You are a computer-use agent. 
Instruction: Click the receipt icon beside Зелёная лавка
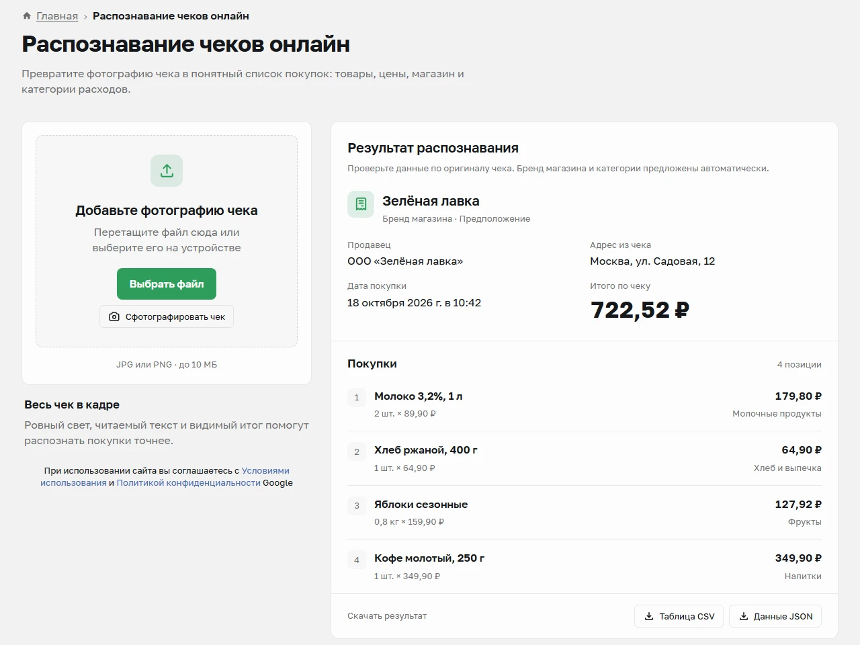click(x=361, y=204)
